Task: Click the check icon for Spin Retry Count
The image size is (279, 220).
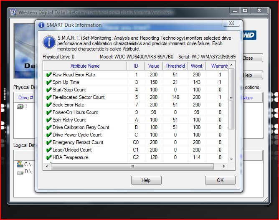Action: 48,120
